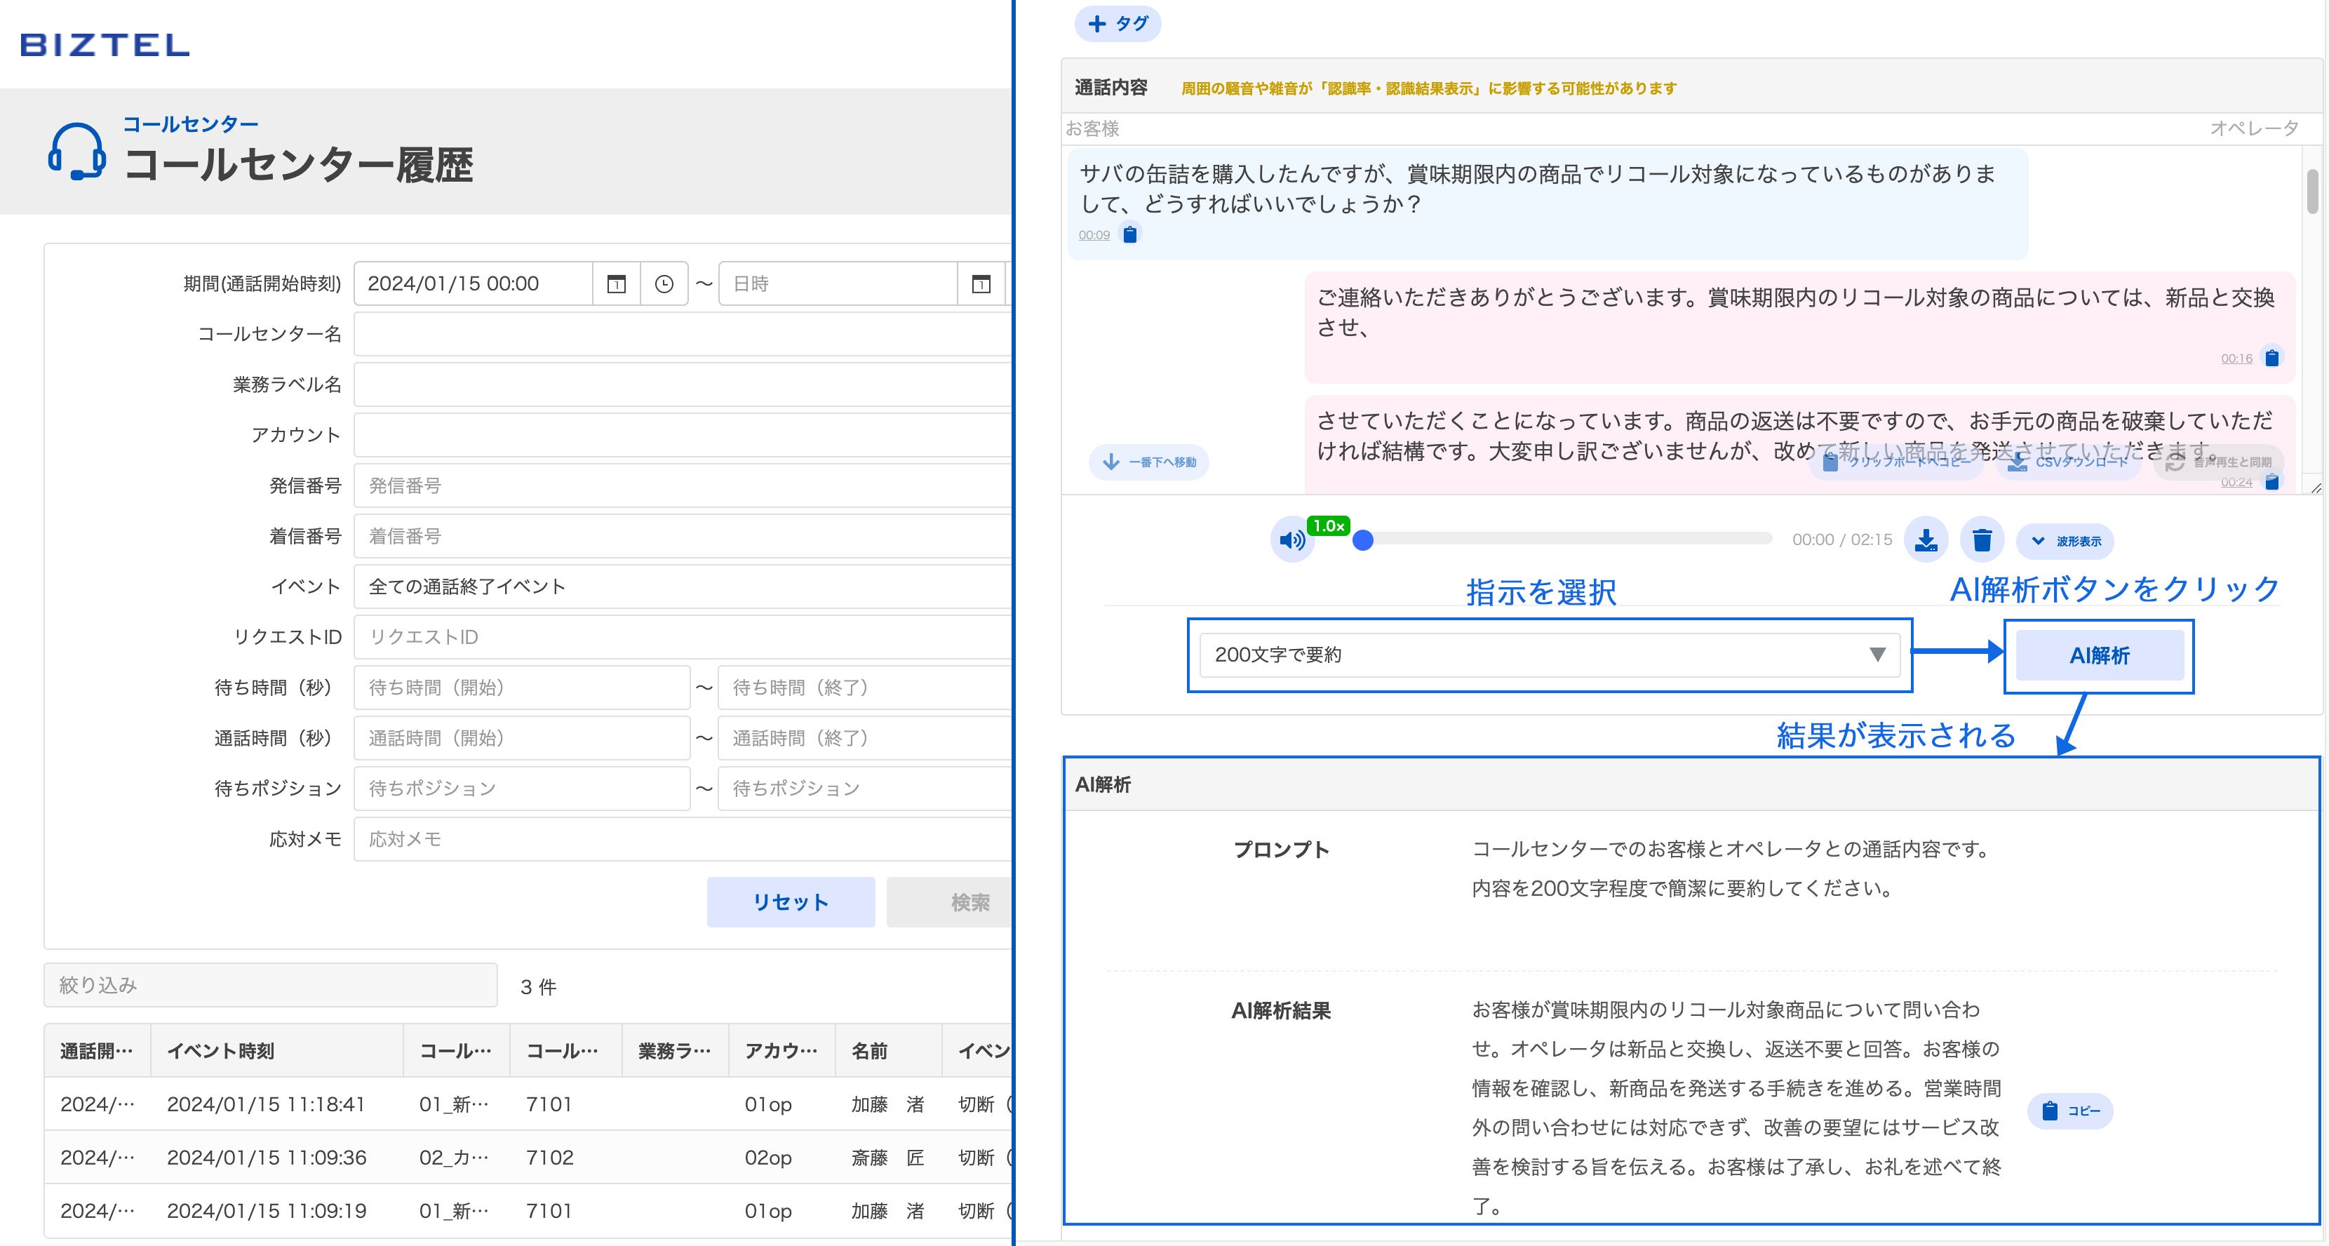Click the audio progress bar track
Viewport: 2329px width, 1246px height.
pos(1569,540)
